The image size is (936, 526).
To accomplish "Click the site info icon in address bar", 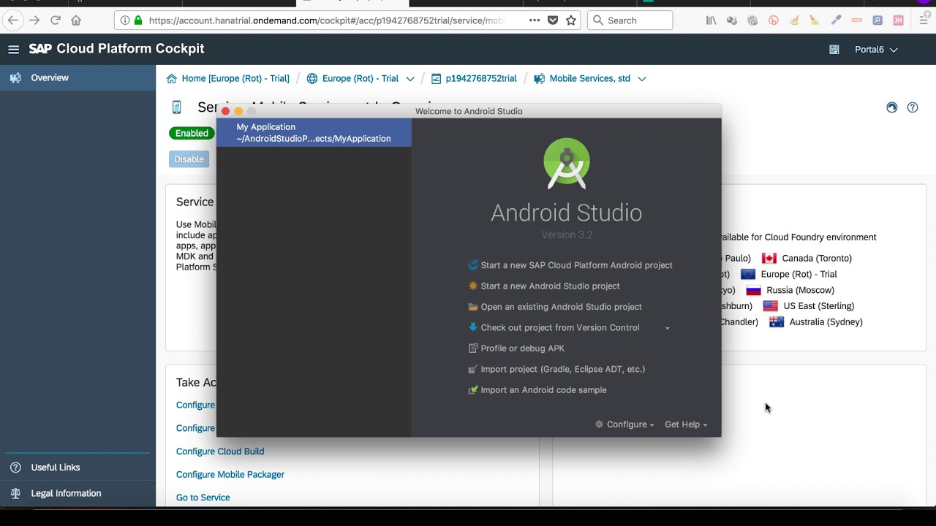I will (125, 20).
